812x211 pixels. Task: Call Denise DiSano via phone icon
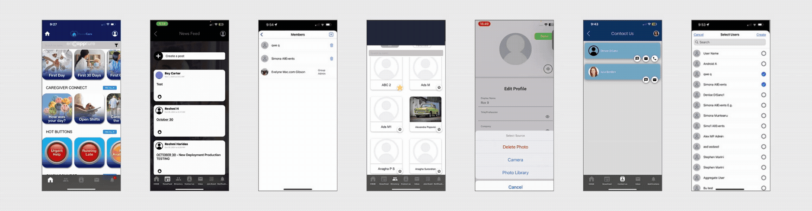tap(655, 58)
